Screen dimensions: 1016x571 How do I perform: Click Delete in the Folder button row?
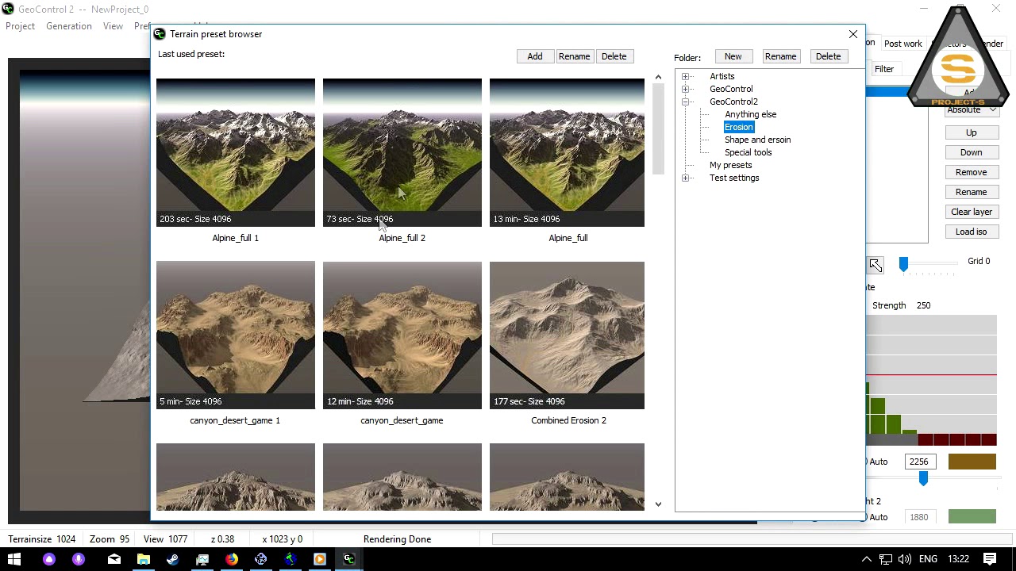828,56
